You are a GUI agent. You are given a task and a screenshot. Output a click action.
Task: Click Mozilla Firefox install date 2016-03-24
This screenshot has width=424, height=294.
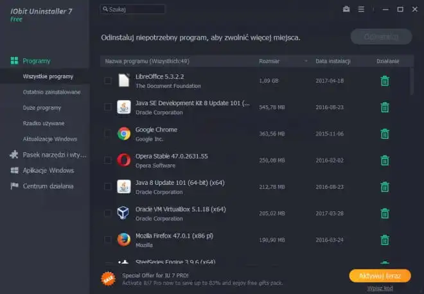(x=330, y=239)
